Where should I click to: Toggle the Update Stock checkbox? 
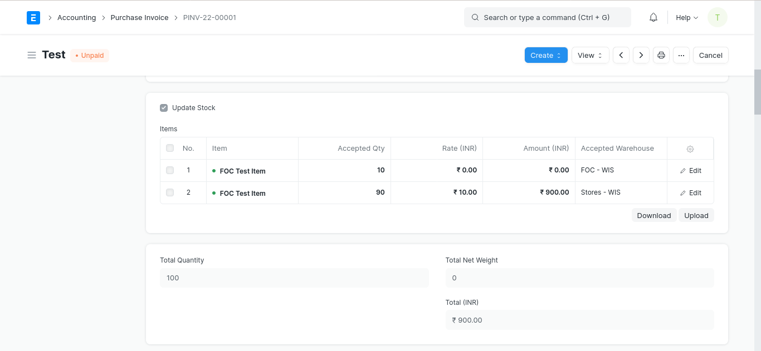point(164,108)
